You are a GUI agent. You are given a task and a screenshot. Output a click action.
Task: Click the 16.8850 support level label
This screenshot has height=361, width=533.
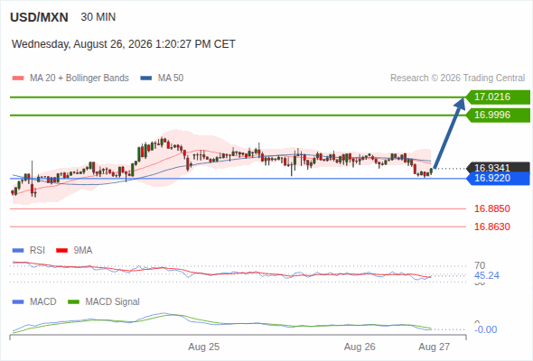pos(491,208)
